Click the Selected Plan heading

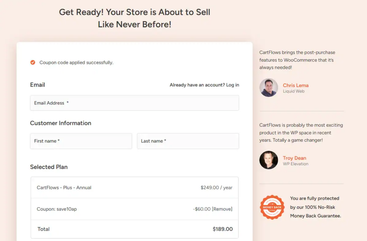point(49,167)
